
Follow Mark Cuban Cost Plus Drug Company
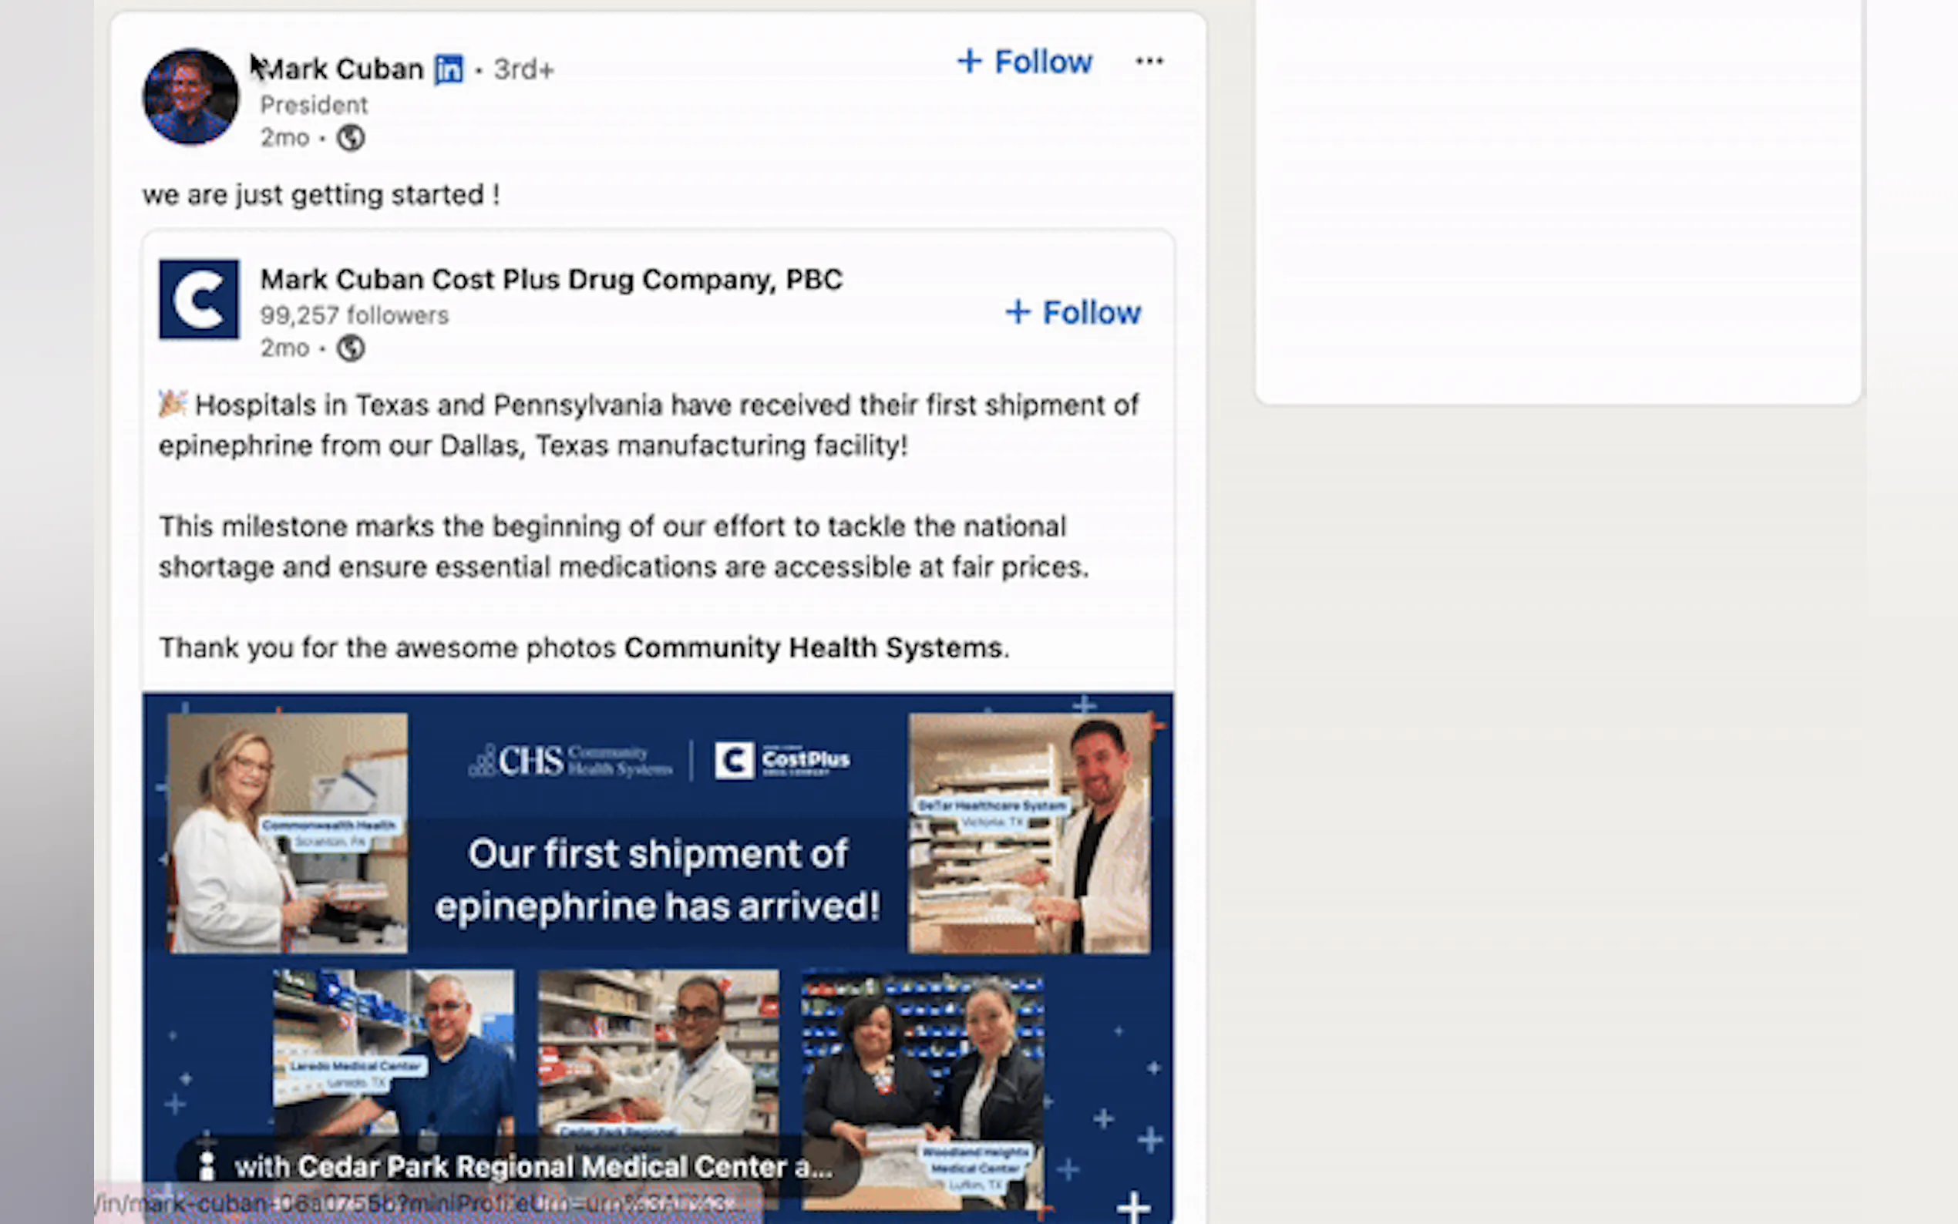pos(1073,312)
